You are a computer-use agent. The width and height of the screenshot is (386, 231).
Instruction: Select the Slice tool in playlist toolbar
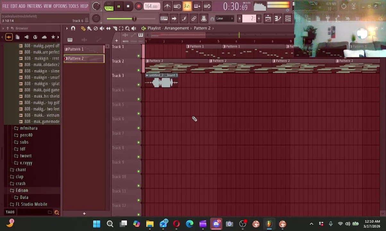coord(115,28)
